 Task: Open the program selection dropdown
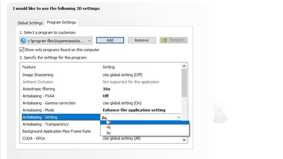(56, 41)
